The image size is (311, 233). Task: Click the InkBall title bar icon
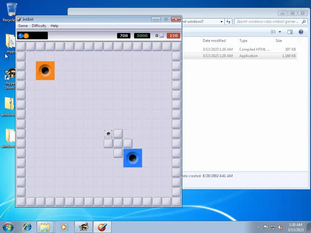click(x=19, y=19)
